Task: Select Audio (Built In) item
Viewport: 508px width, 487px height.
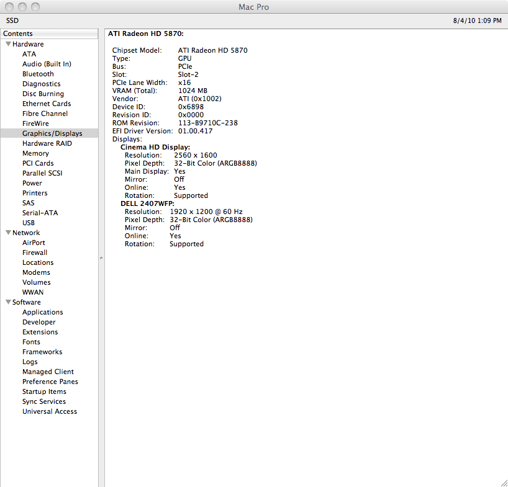Action: pos(47,64)
